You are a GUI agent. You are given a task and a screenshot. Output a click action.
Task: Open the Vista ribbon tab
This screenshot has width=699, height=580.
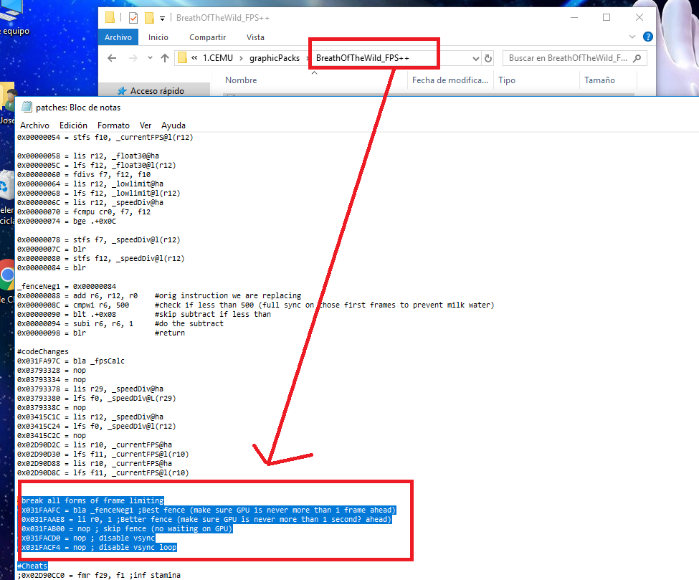[x=255, y=37]
